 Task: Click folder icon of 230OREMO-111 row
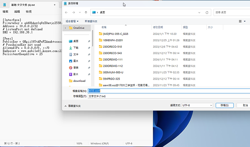(100, 59)
